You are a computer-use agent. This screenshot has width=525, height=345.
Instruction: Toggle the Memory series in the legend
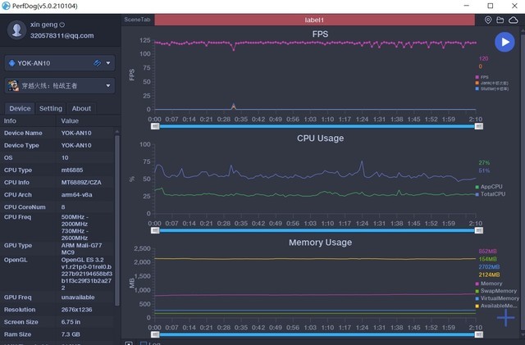click(489, 284)
